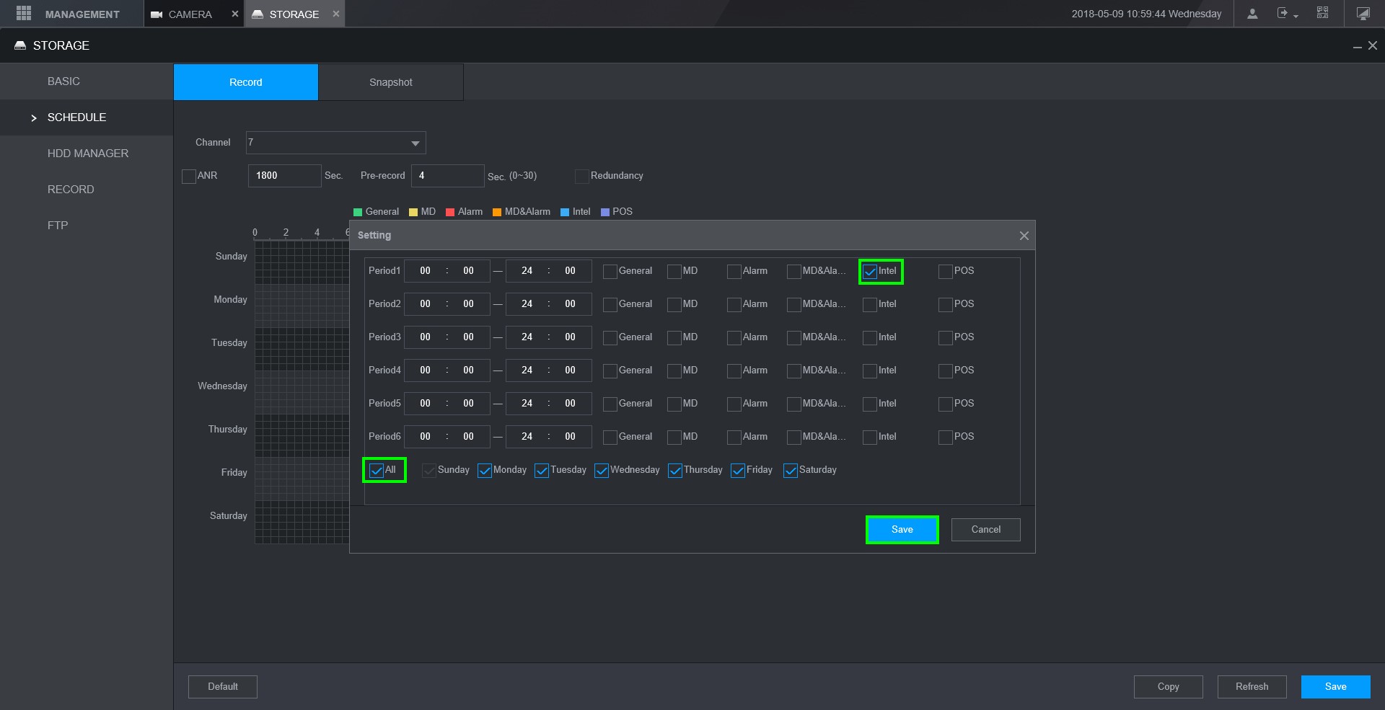The width and height of the screenshot is (1385, 710).
Task: Click the green General legend swatch
Action: pos(357,212)
